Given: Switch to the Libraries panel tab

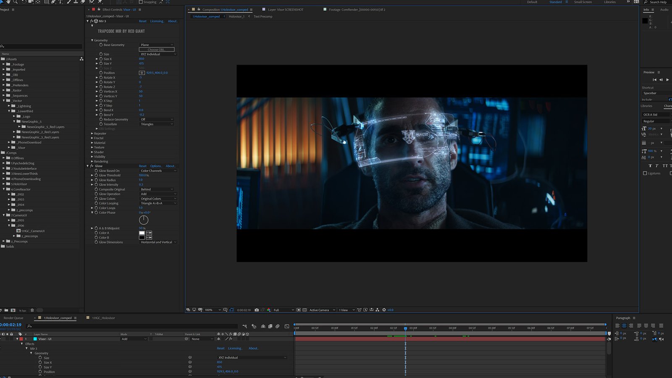Looking at the screenshot, I should click(x=646, y=106).
